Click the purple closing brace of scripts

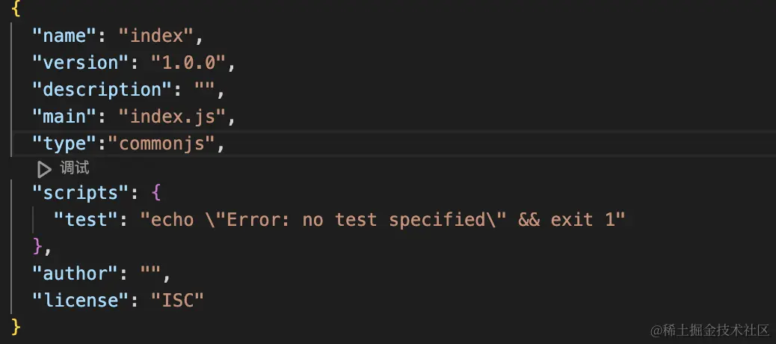click(x=37, y=246)
